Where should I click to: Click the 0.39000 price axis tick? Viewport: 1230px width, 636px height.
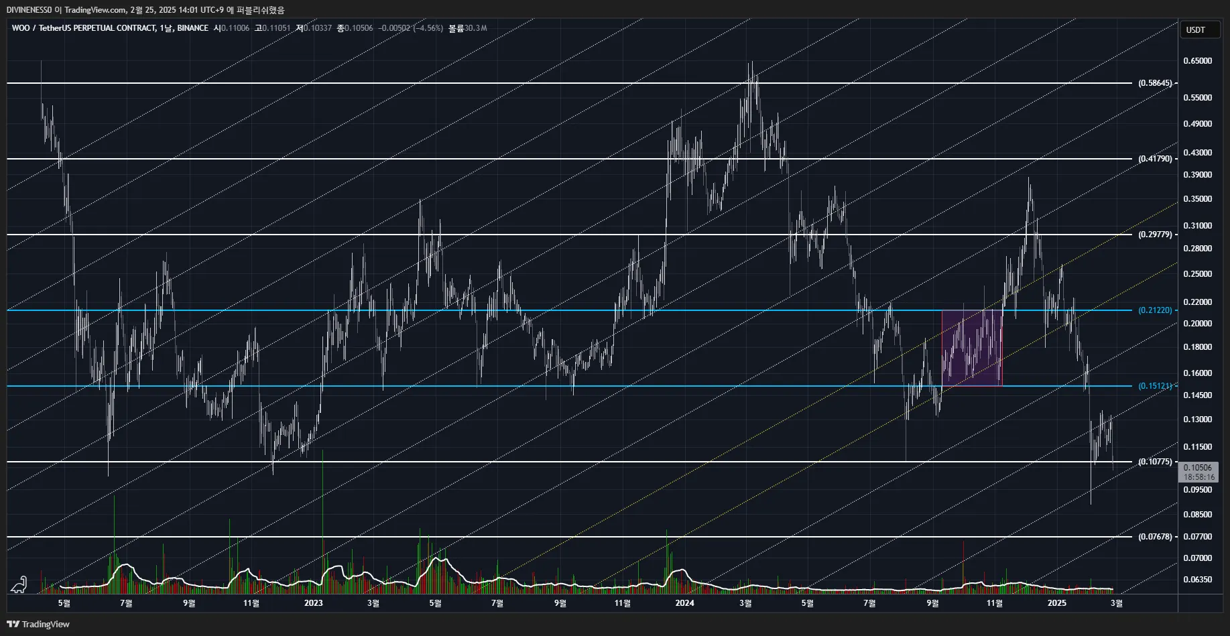coord(1198,175)
